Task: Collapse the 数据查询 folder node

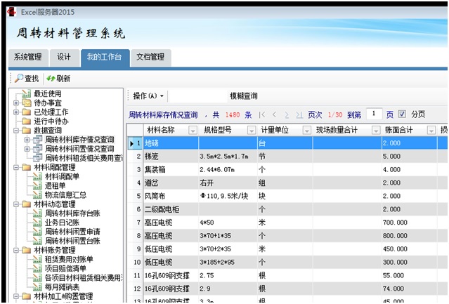Action: (16, 131)
